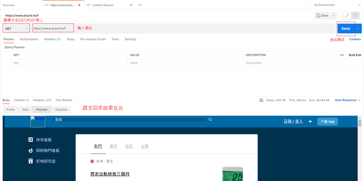Open the Headers (7) request tab

click(52, 39)
